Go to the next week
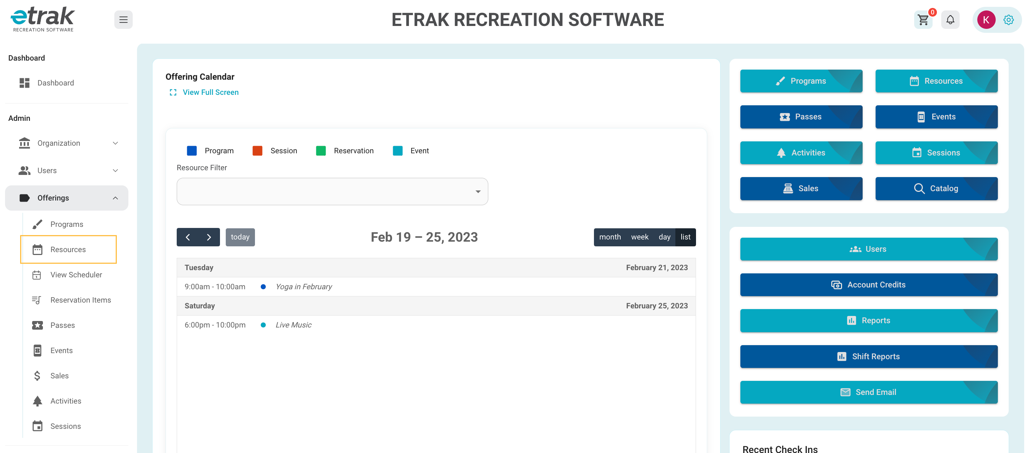 click(x=209, y=237)
